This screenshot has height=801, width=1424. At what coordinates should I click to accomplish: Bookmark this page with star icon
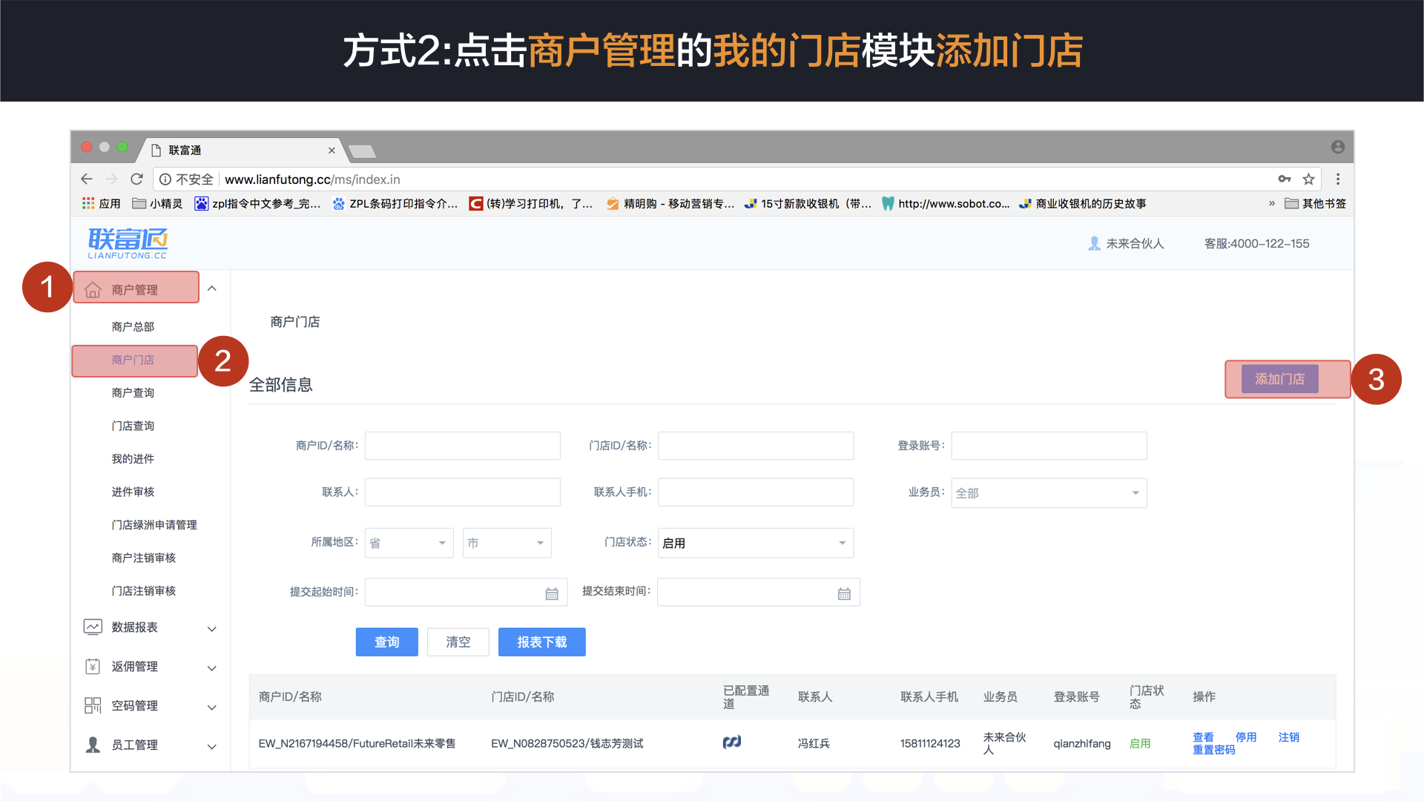1308,179
